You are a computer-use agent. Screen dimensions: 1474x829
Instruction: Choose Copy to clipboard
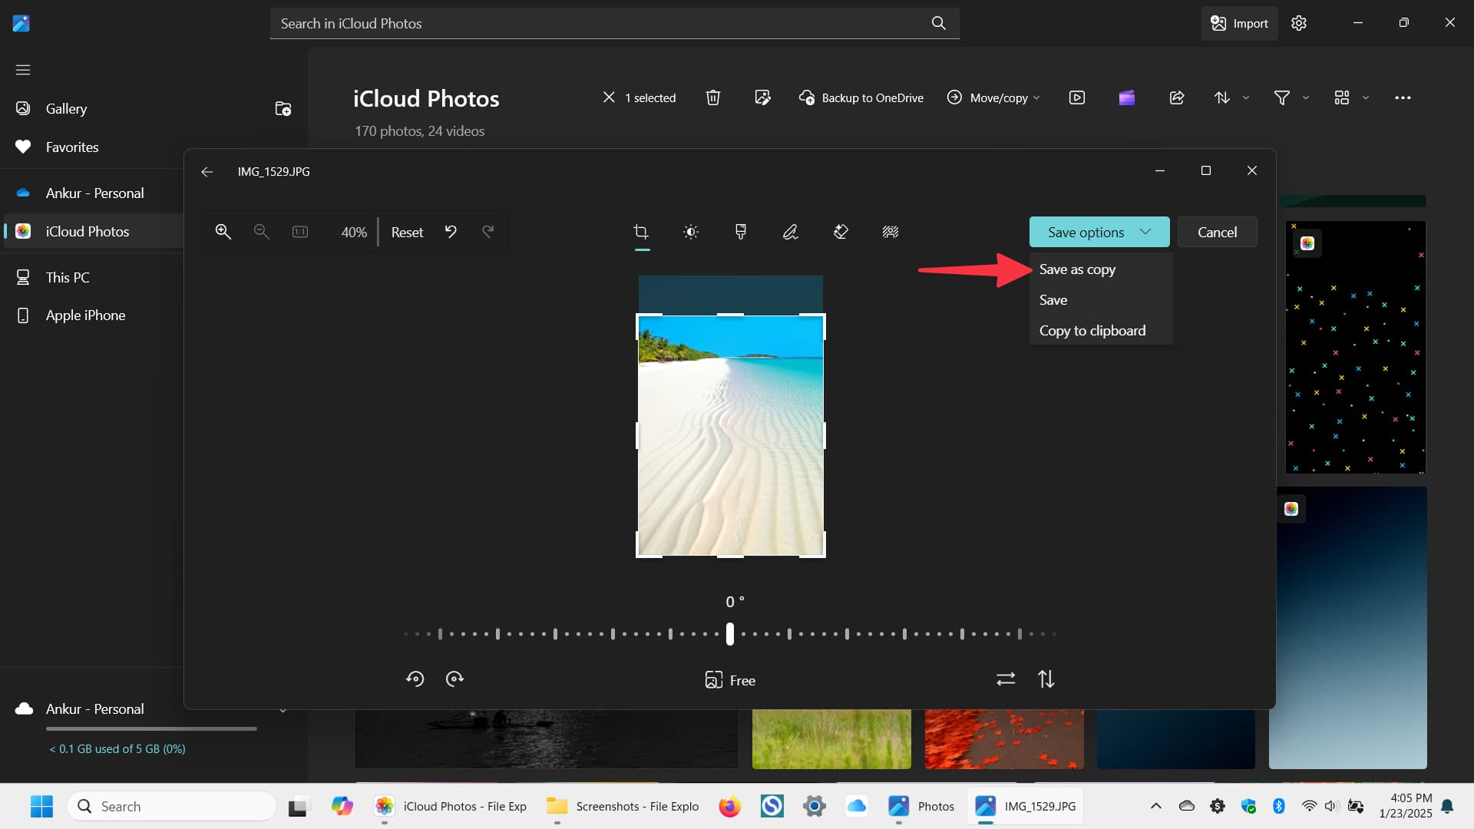[x=1100, y=331]
